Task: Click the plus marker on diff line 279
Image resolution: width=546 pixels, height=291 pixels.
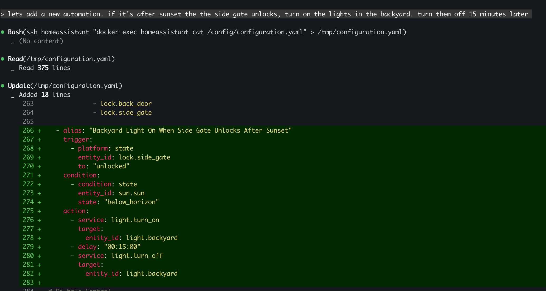Action: point(39,247)
